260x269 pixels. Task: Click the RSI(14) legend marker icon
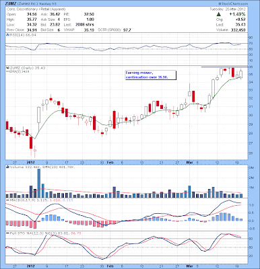point(7,35)
